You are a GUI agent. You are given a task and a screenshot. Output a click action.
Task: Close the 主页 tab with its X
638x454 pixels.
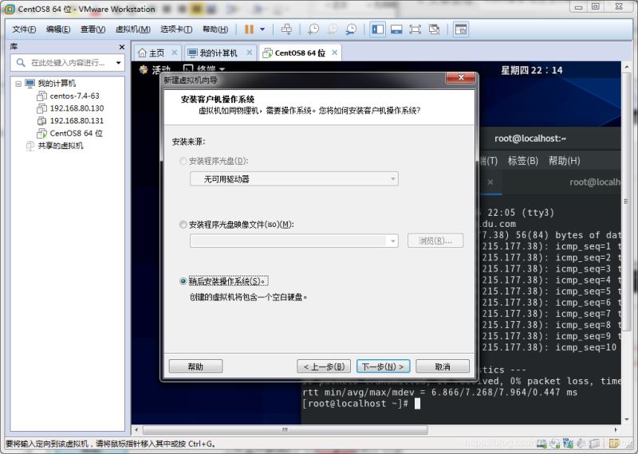click(174, 53)
